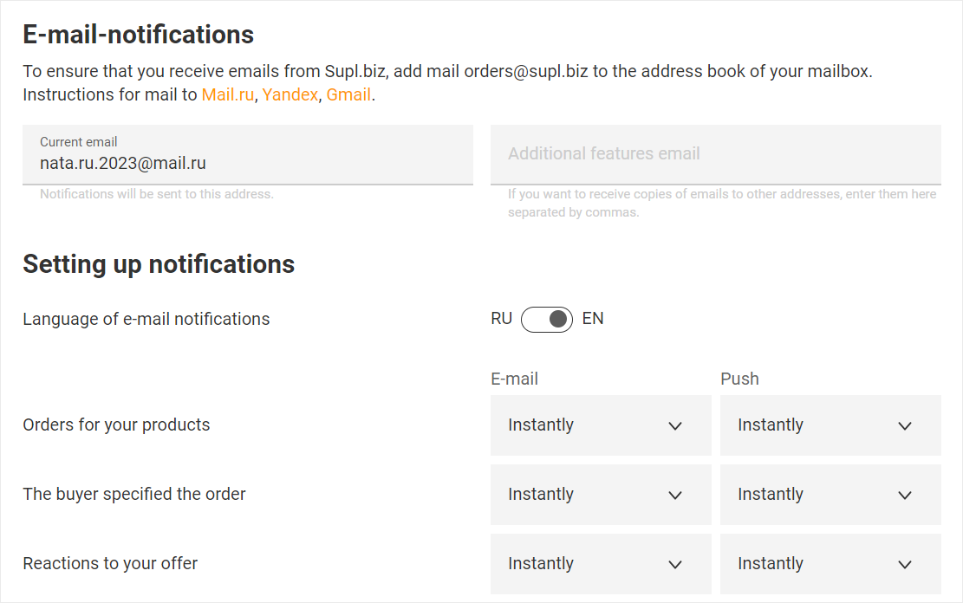Click the chevron in buyer specified Push dropdown

pos(905,495)
